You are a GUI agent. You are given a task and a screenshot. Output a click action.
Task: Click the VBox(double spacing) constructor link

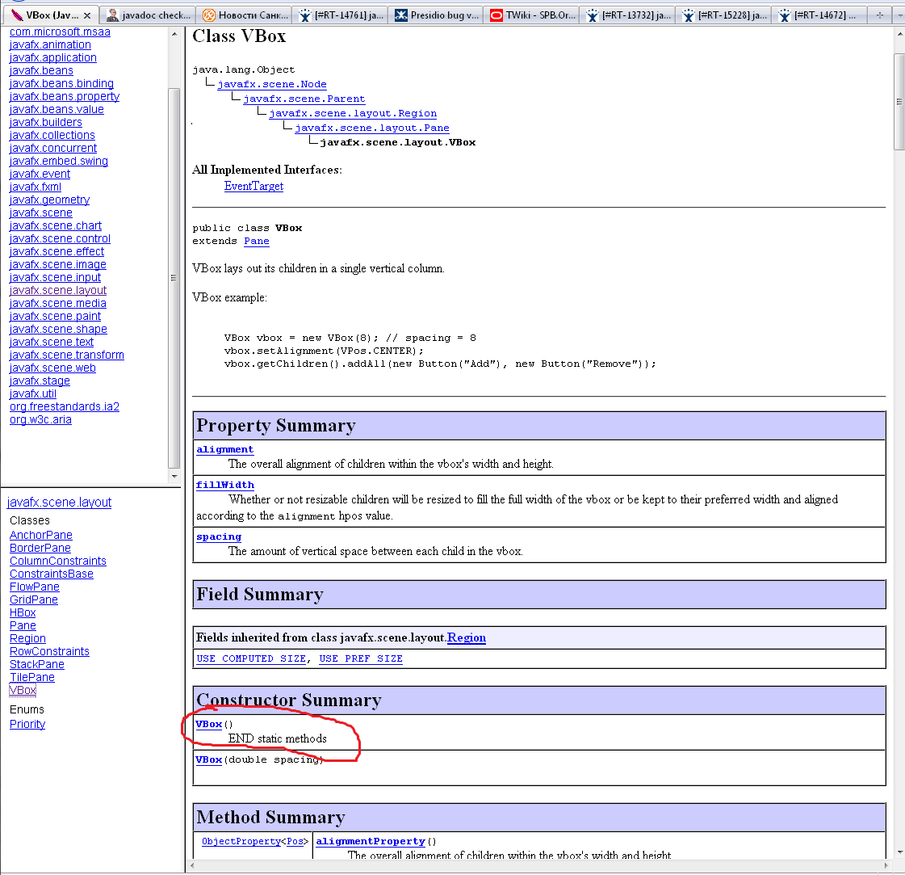click(x=208, y=759)
